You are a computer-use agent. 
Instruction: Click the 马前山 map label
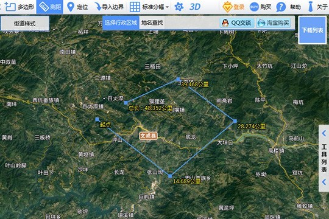(x=296, y=139)
